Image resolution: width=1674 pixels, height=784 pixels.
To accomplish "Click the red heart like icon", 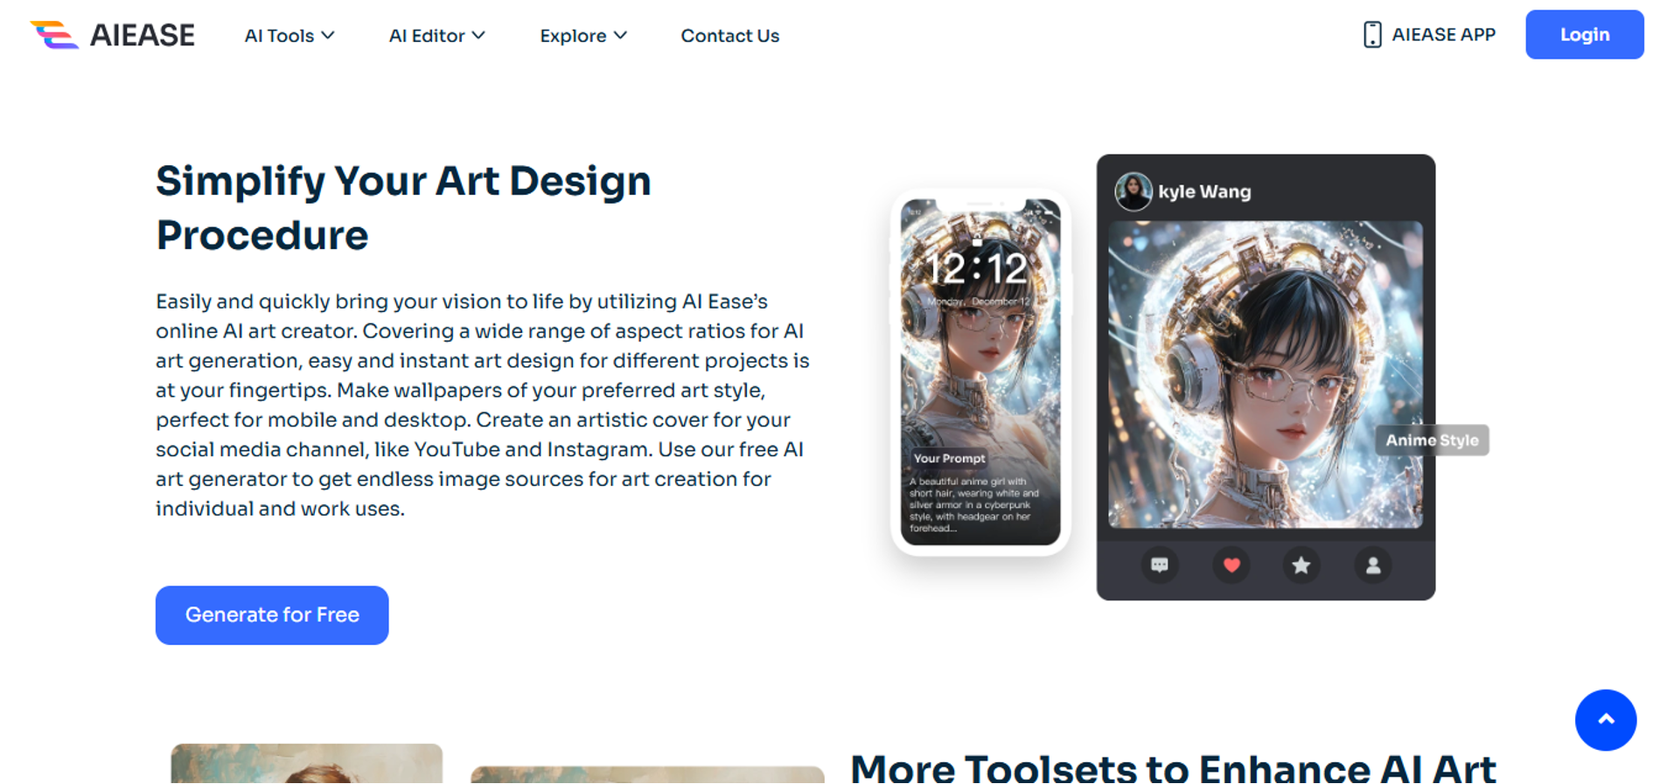I will (1231, 565).
